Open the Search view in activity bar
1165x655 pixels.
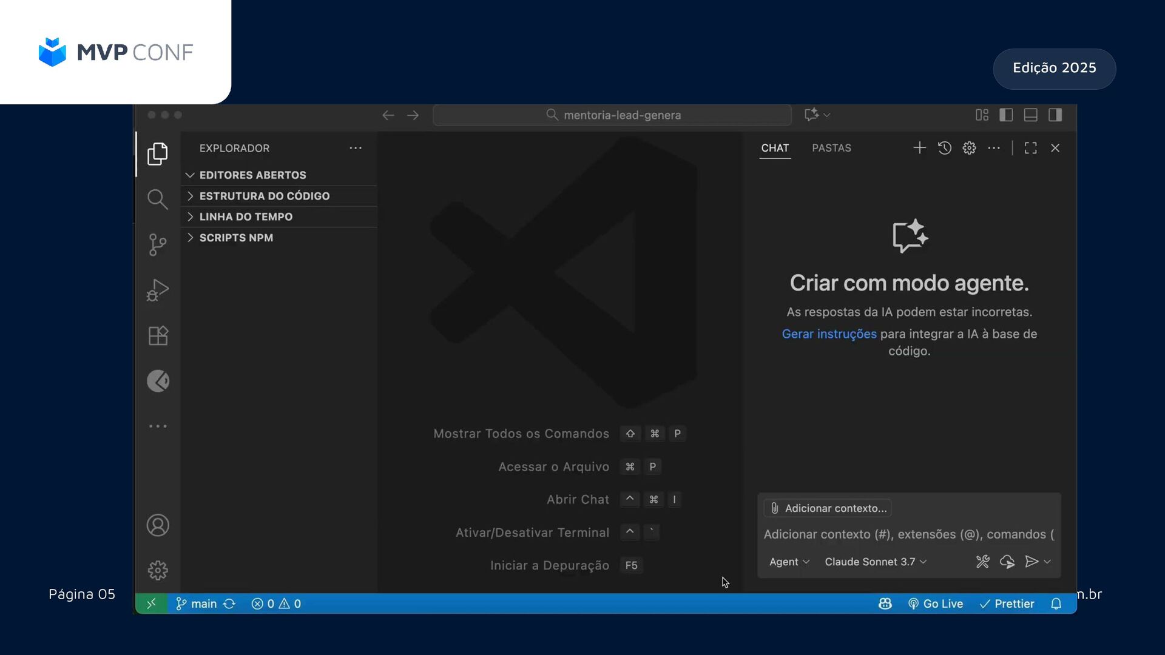[x=157, y=199]
